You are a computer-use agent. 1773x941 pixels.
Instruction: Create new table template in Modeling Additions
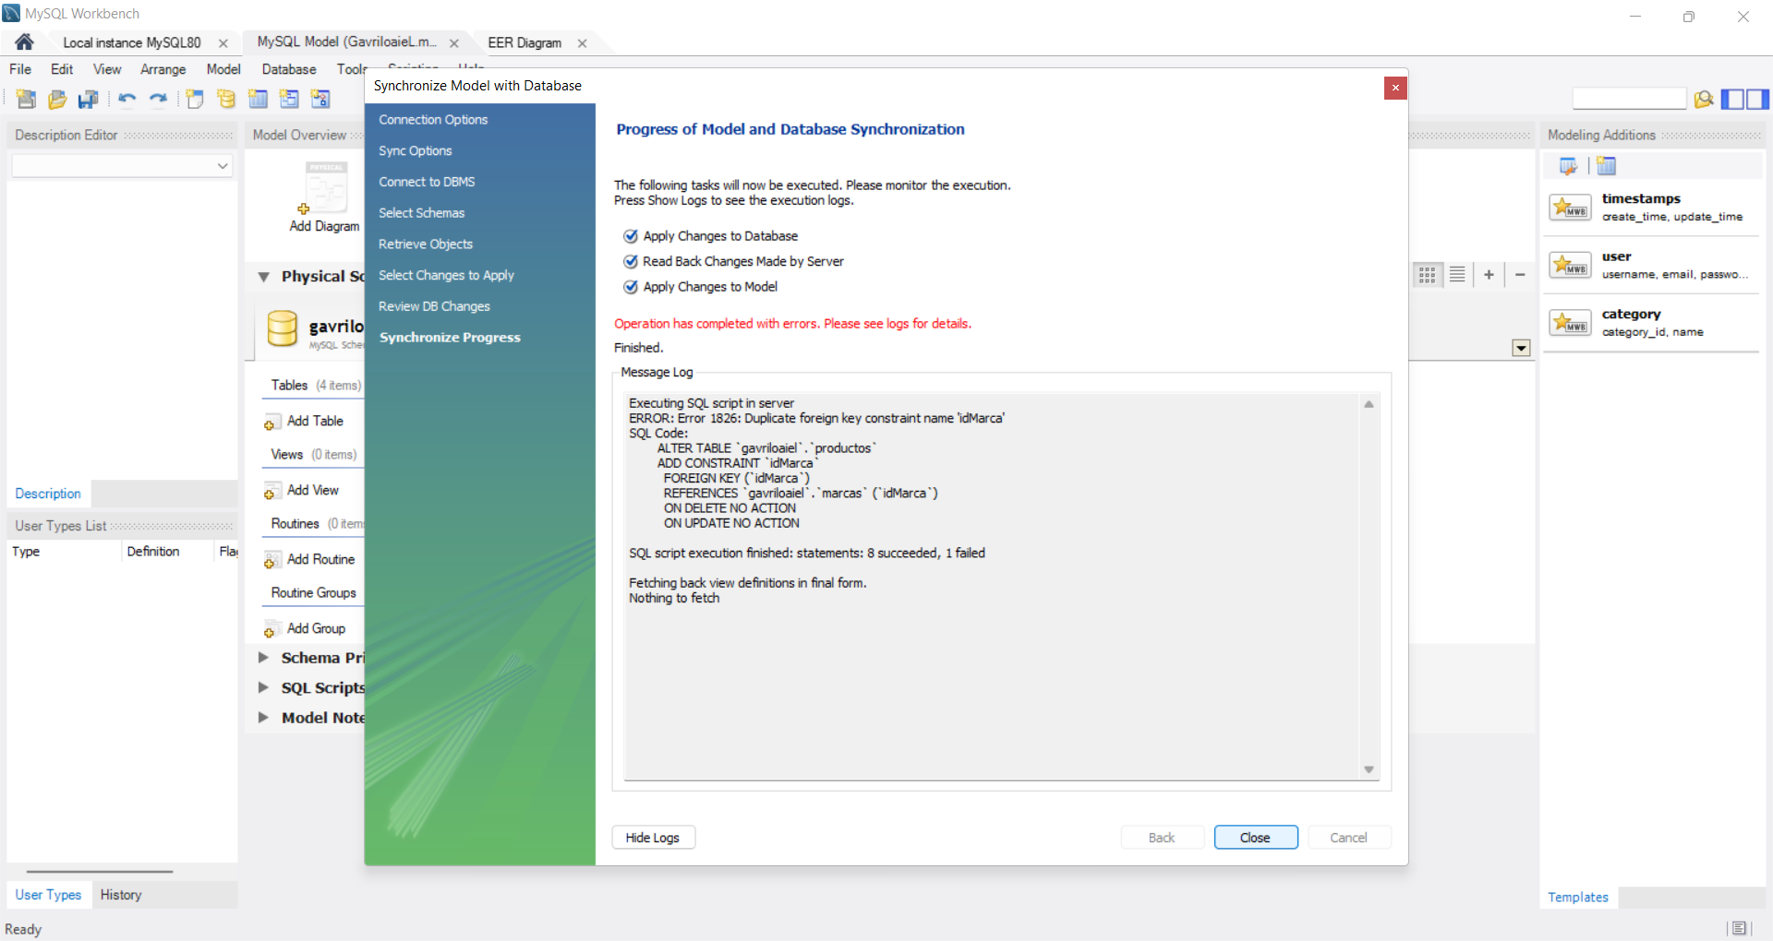click(x=1607, y=166)
